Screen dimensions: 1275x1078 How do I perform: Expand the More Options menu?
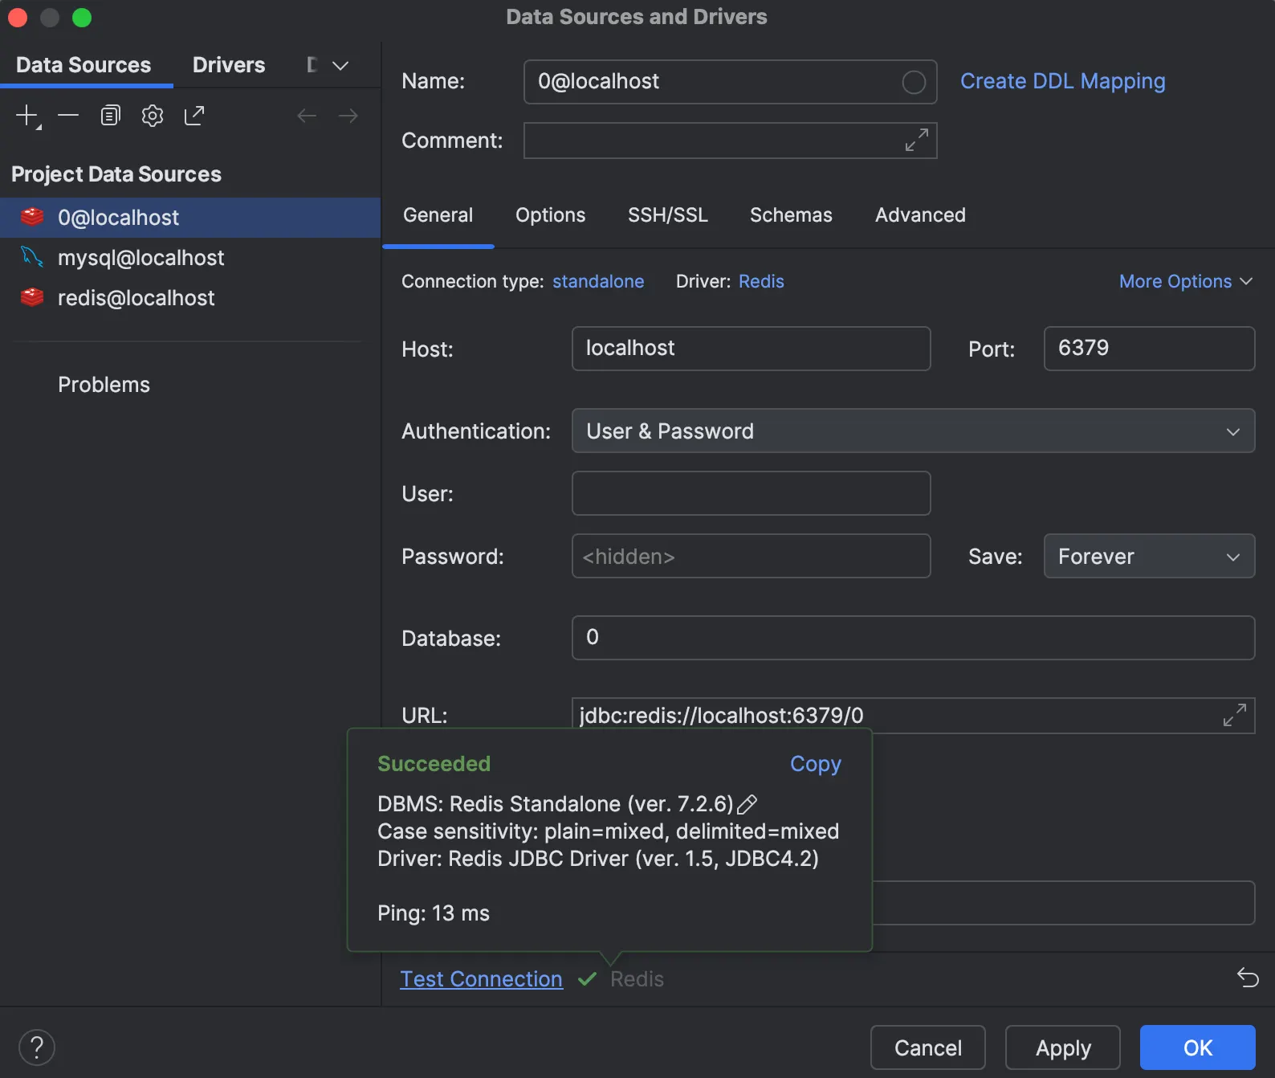point(1185,281)
